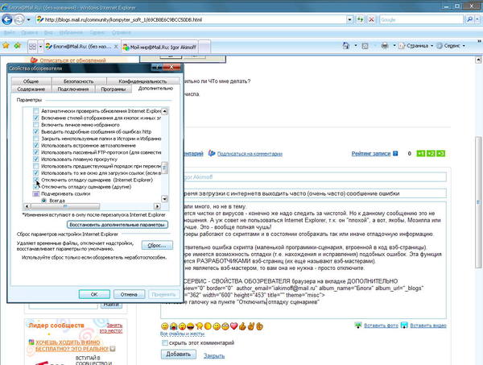Screen dimensions: 483x365
Task: Click the Home icon in the command bar
Action: pos(346,46)
